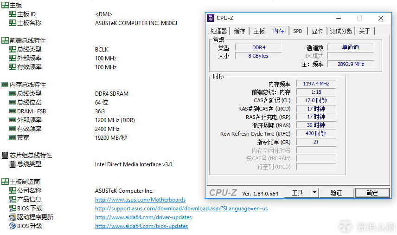Click the 通道数 field showing 单通道
The height and width of the screenshot is (235, 397).
[351, 47]
